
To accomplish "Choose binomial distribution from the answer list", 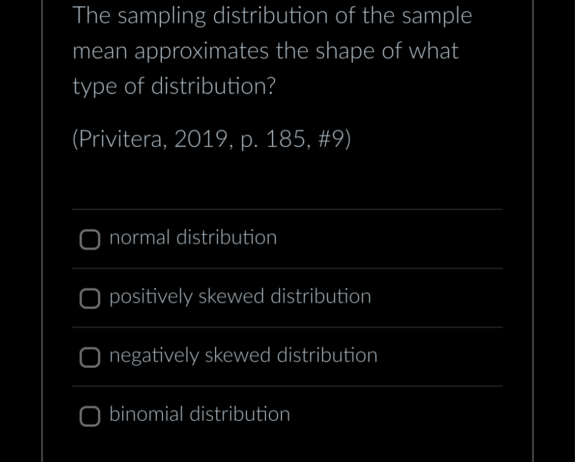I will click(x=200, y=414).
